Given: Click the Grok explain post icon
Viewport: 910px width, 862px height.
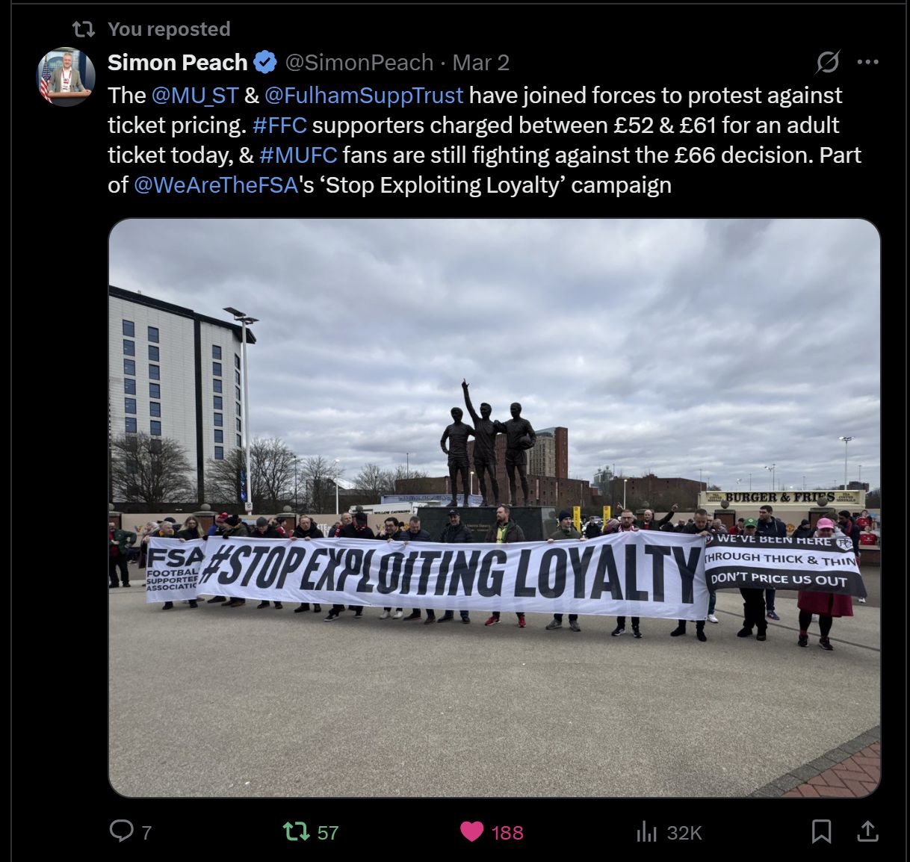Looking at the screenshot, I should coord(828,62).
